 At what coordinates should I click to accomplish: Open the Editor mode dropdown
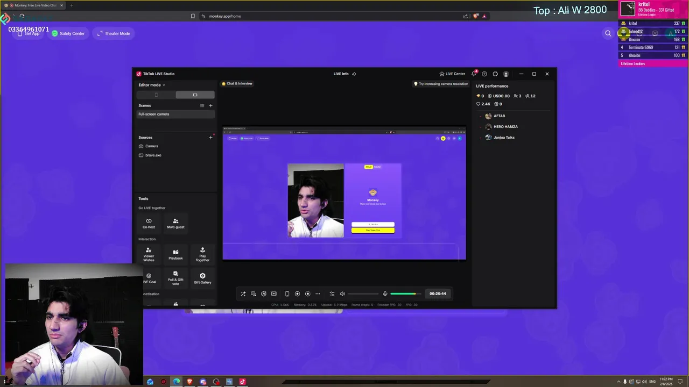coord(151,85)
